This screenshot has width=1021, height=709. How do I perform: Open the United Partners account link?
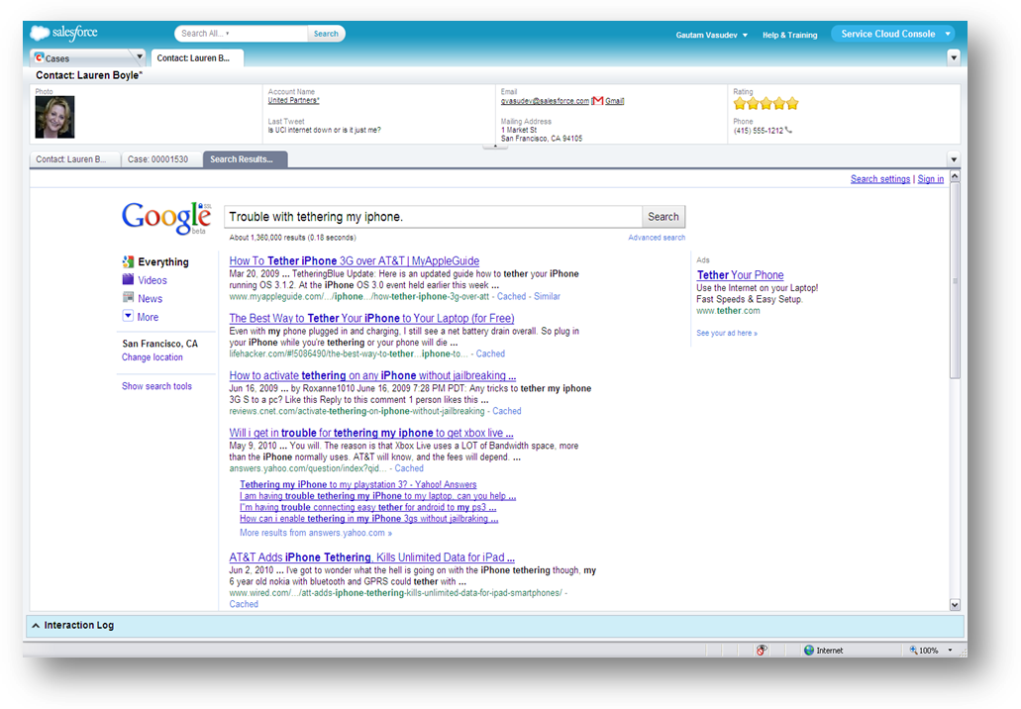point(293,101)
